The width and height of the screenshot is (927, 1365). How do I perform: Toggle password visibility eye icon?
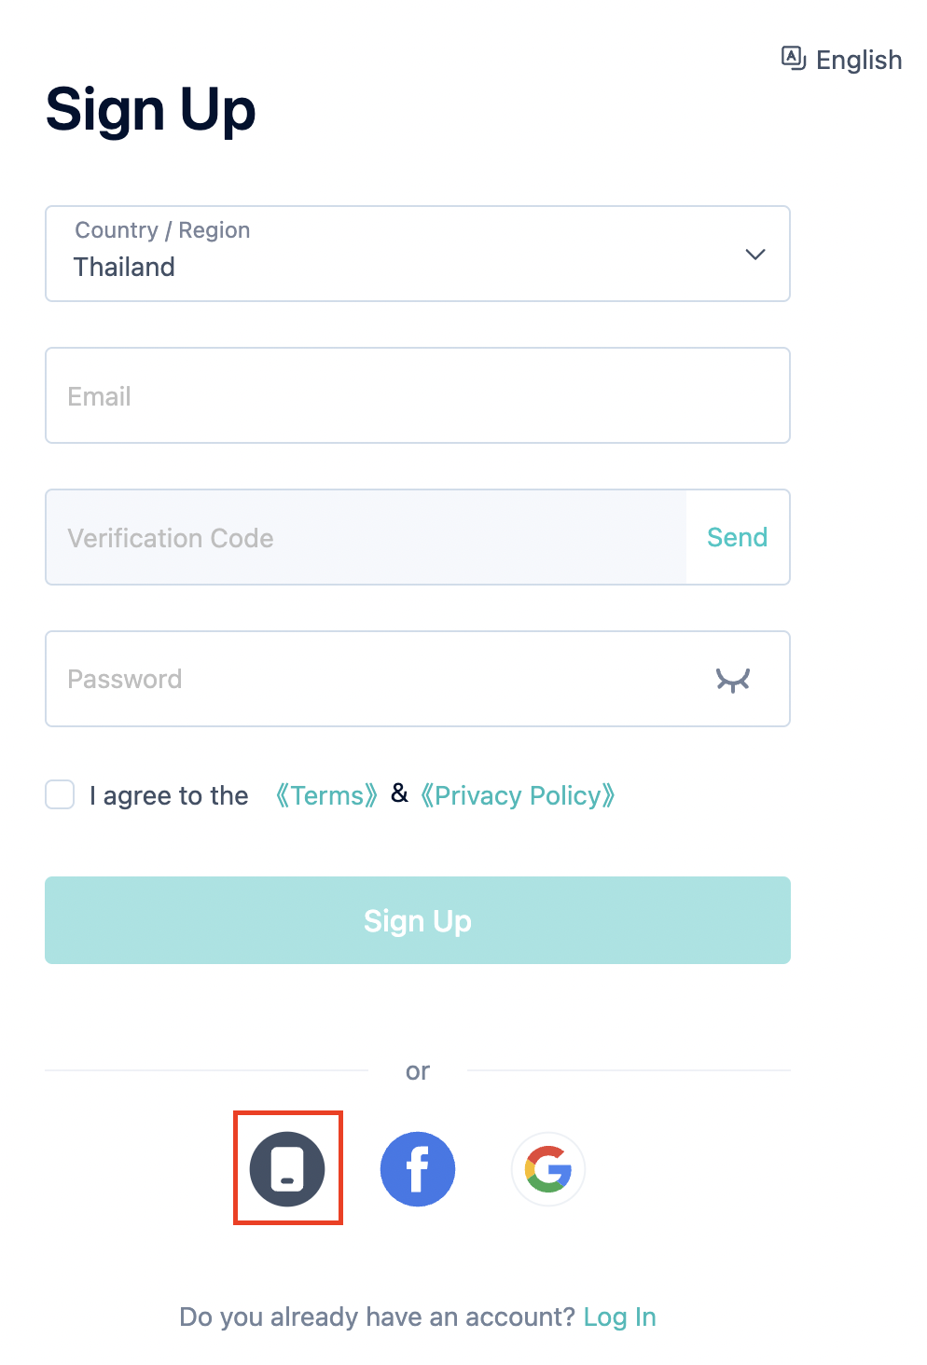pos(733,680)
